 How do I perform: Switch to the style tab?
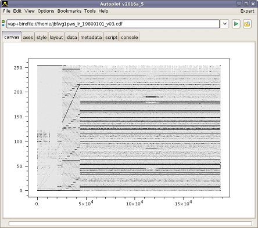[41, 37]
